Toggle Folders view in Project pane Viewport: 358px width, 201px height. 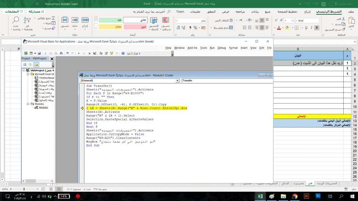tap(36, 65)
